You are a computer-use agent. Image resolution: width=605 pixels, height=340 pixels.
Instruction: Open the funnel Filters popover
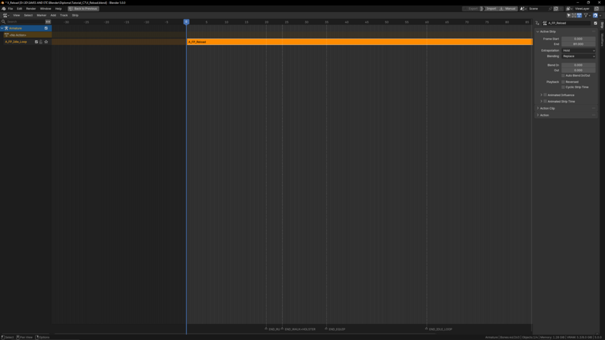point(586,15)
